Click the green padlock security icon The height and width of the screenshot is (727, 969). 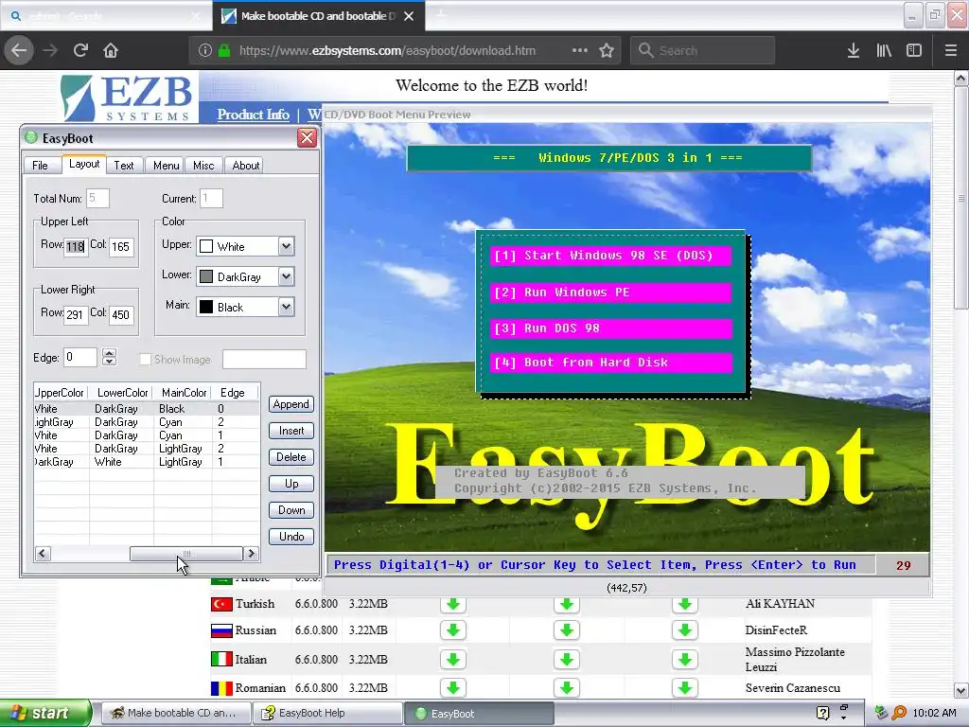coord(224,51)
